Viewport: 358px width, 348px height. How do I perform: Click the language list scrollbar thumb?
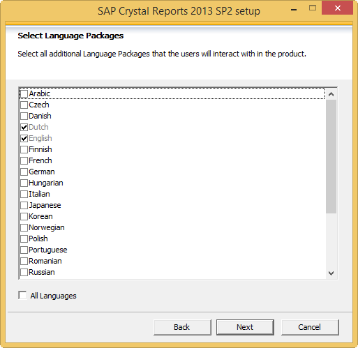point(331,156)
